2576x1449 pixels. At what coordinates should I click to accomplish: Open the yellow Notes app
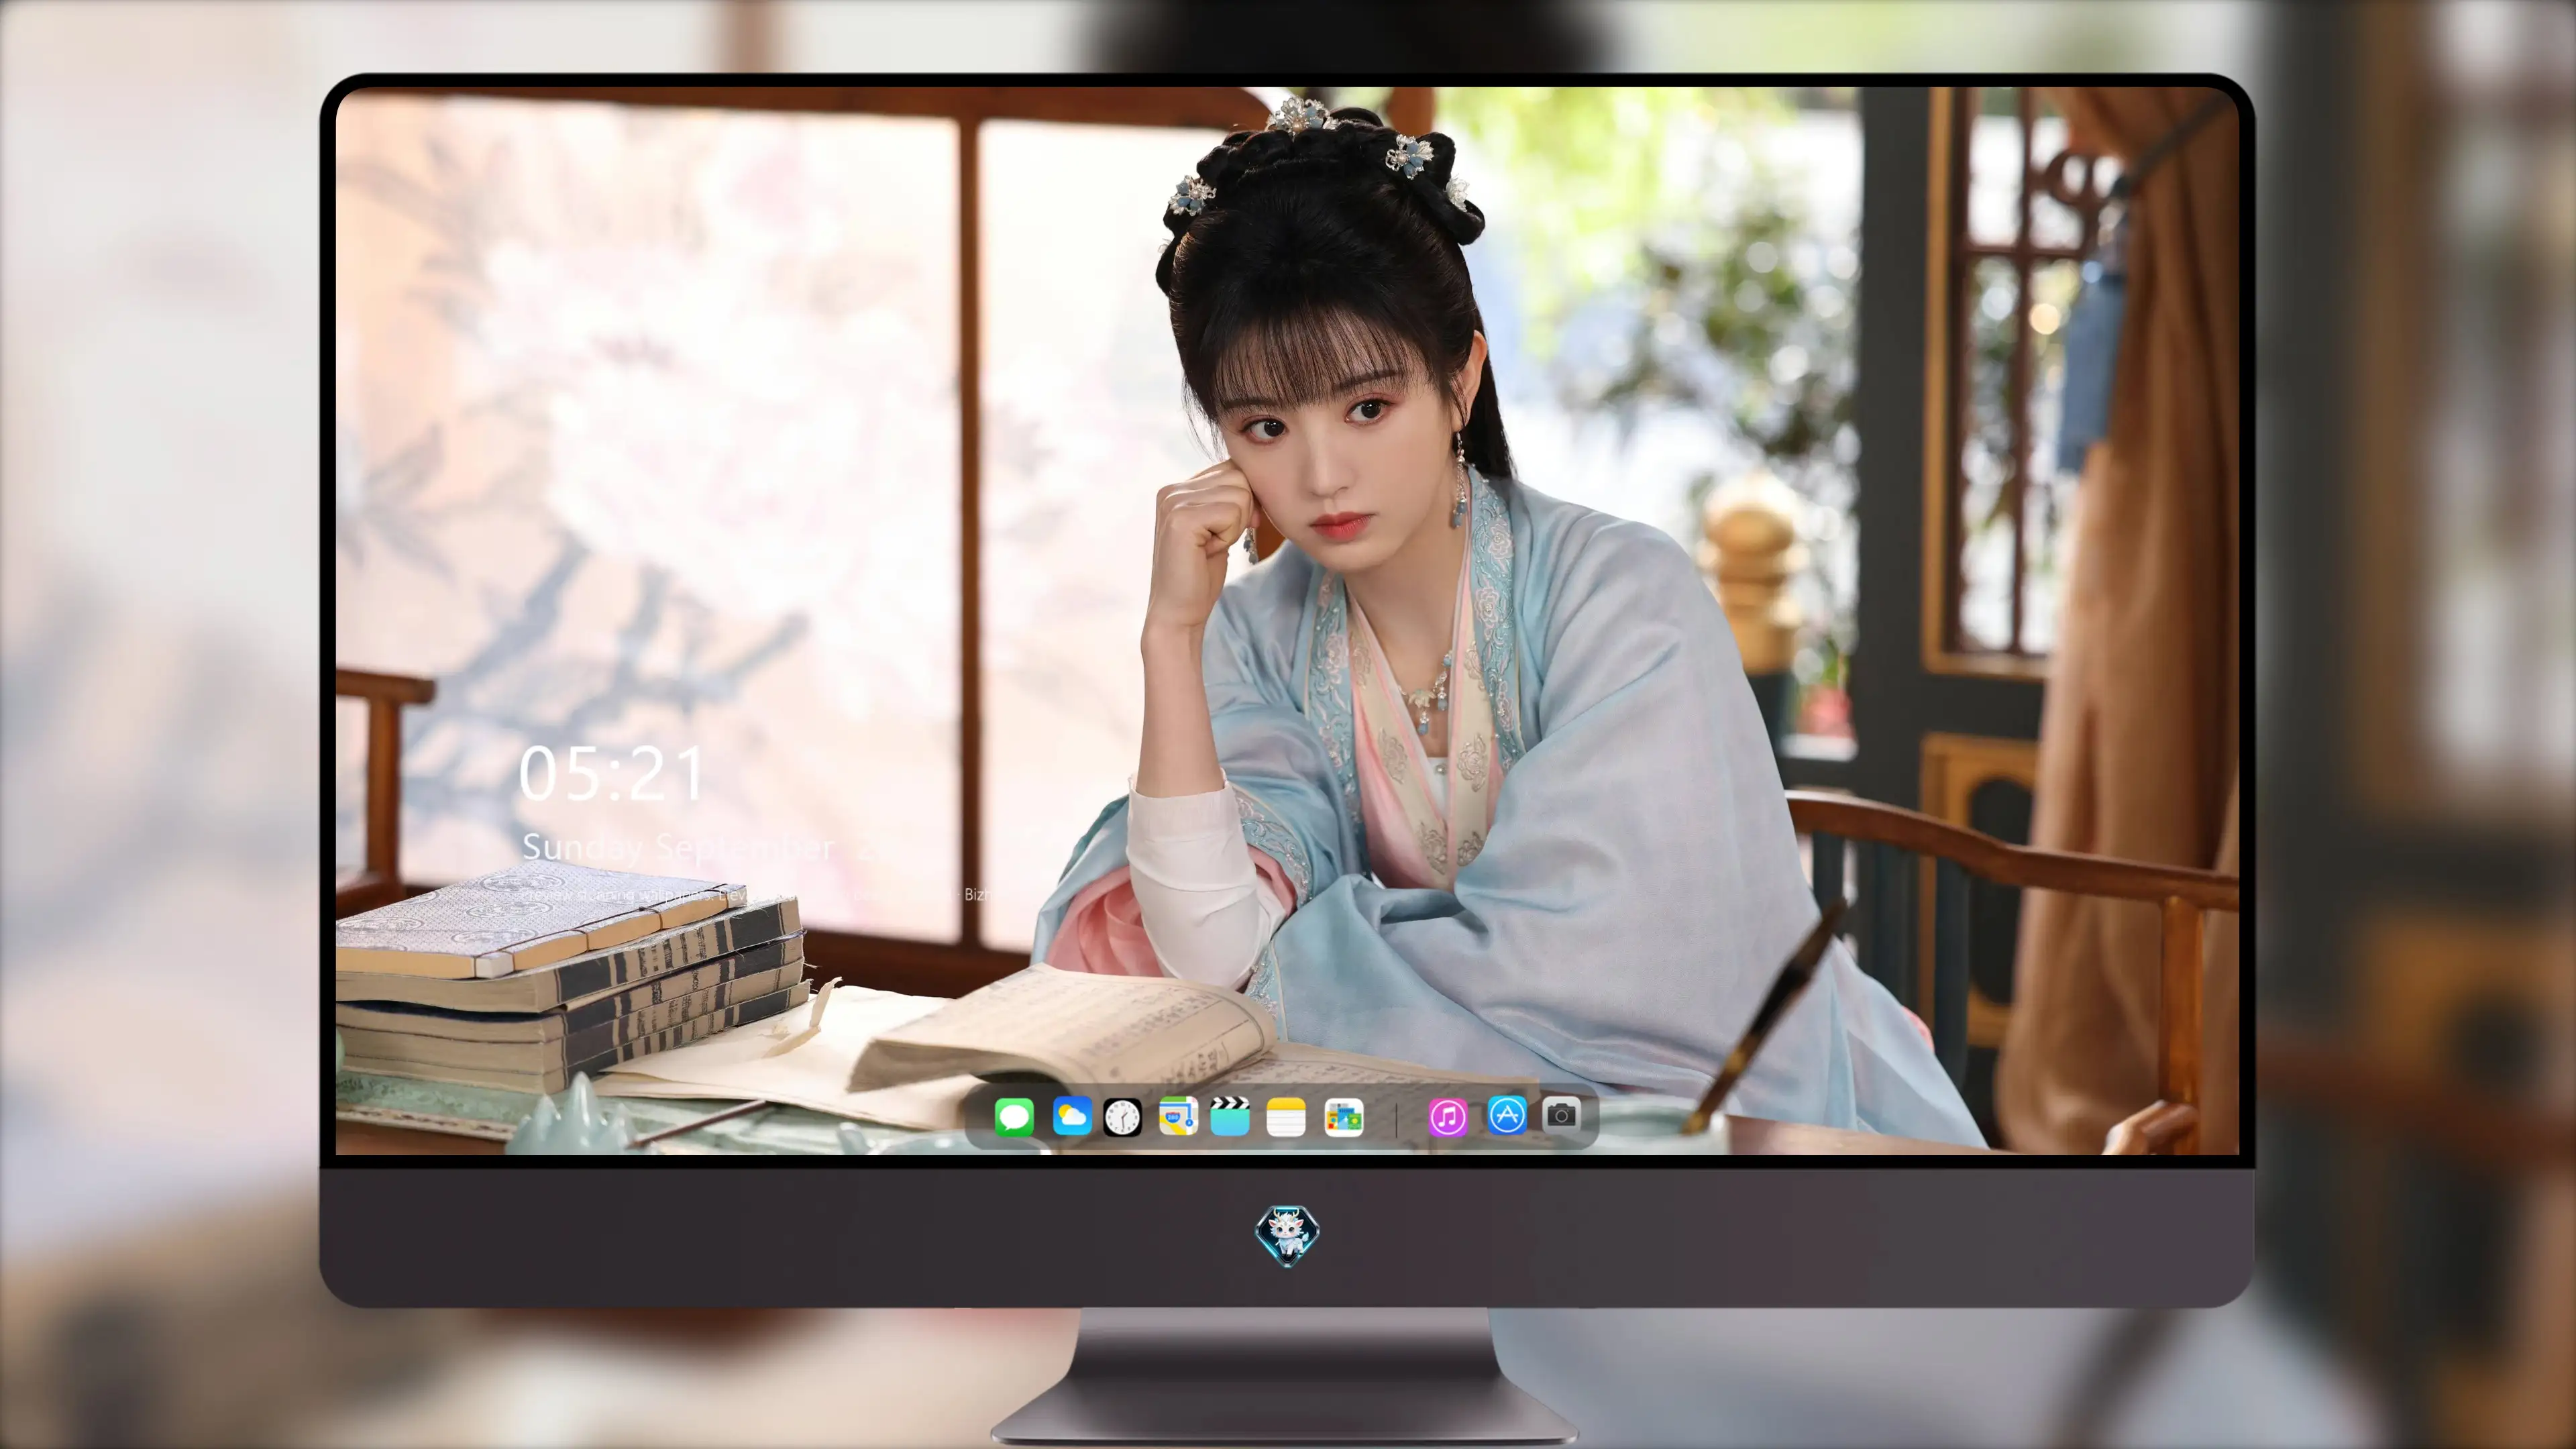tap(1286, 1116)
